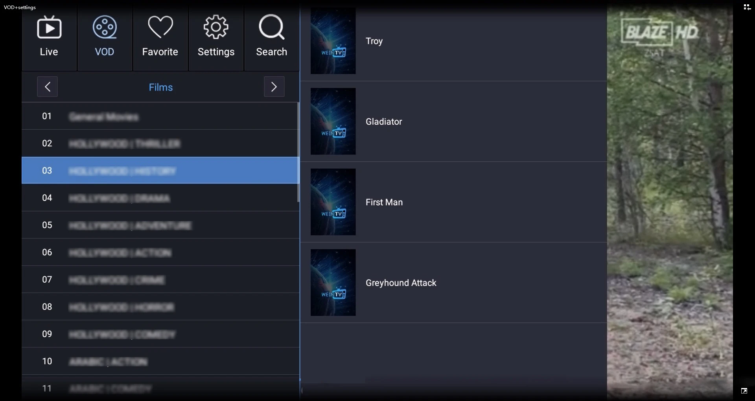Go to previous category with left chevron
This screenshot has height=401, width=755.
[47, 86]
